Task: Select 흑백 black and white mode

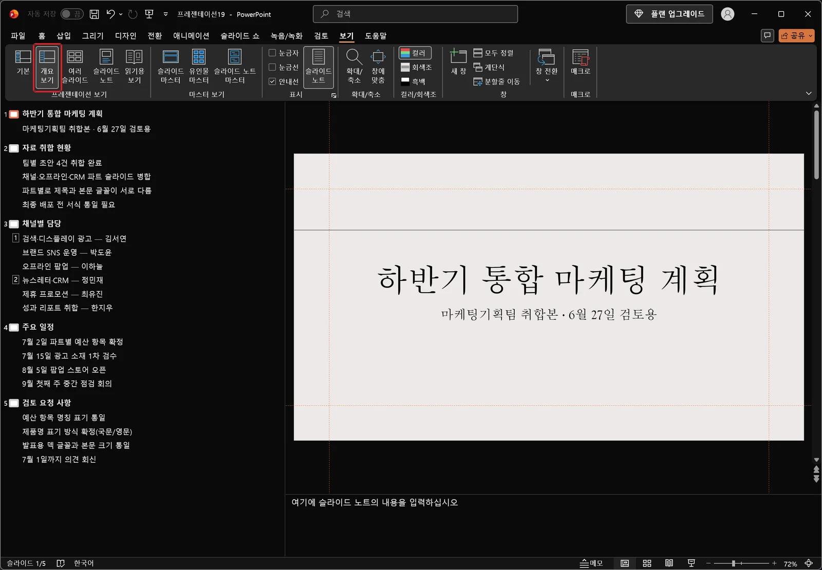Action: pos(414,81)
